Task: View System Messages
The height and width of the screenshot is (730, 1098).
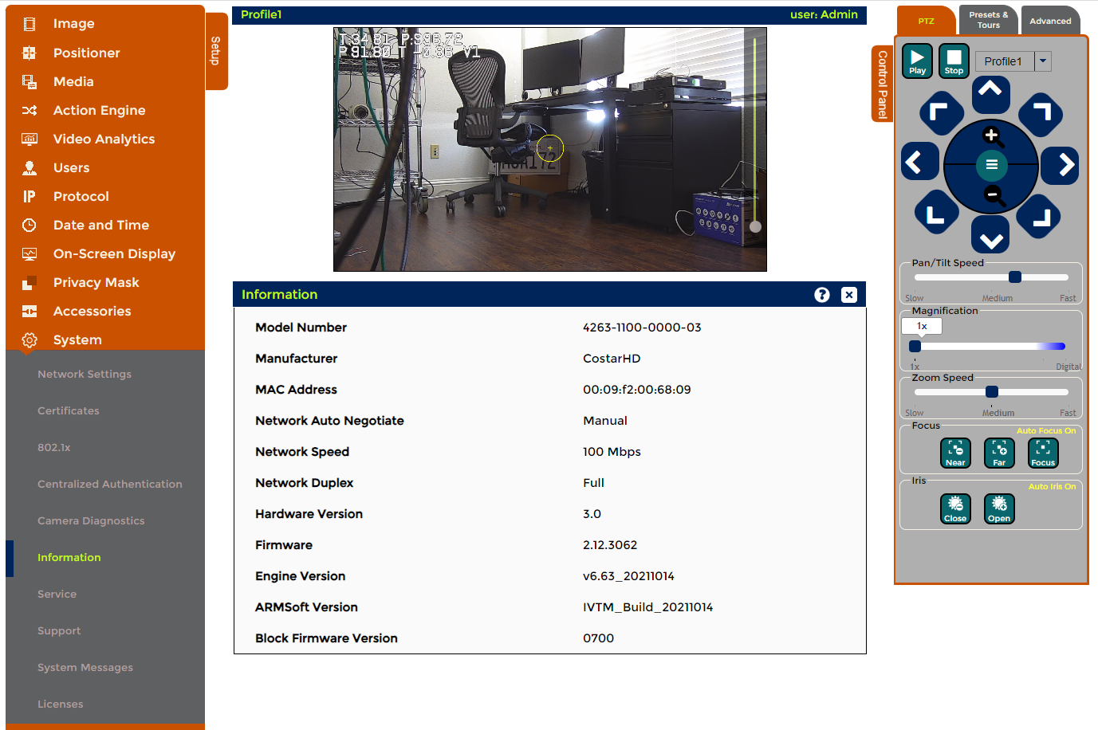Action: pyautogui.click(x=85, y=667)
